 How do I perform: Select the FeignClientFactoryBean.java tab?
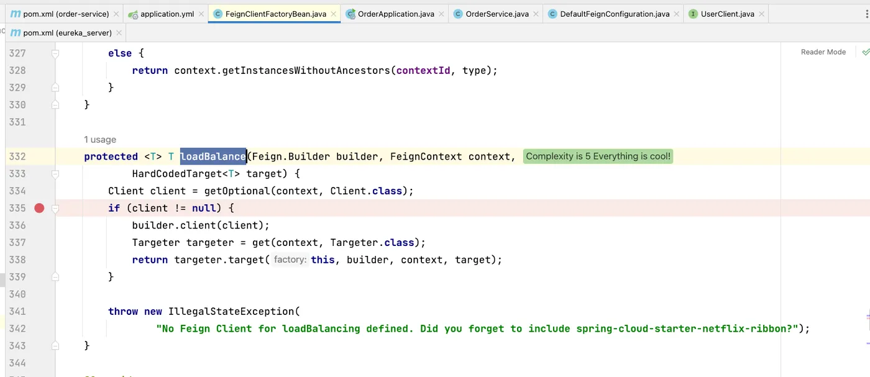(274, 14)
